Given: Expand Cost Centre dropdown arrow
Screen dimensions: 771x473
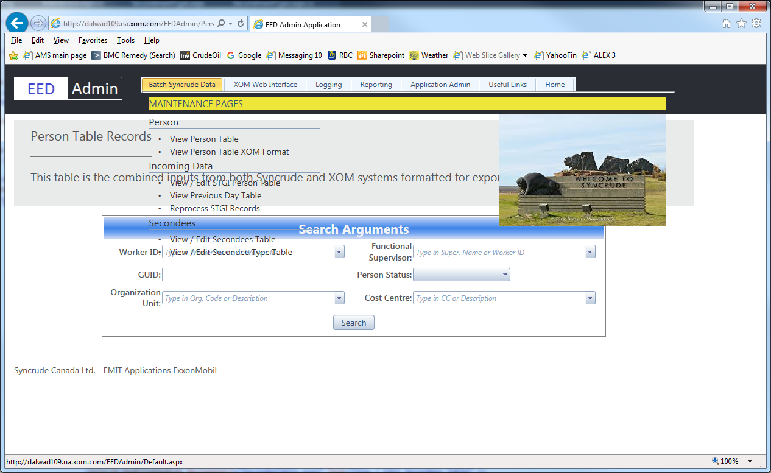Looking at the screenshot, I should tap(590, 298).
